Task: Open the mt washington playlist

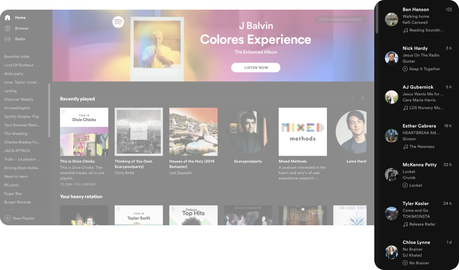Action: 17,108
